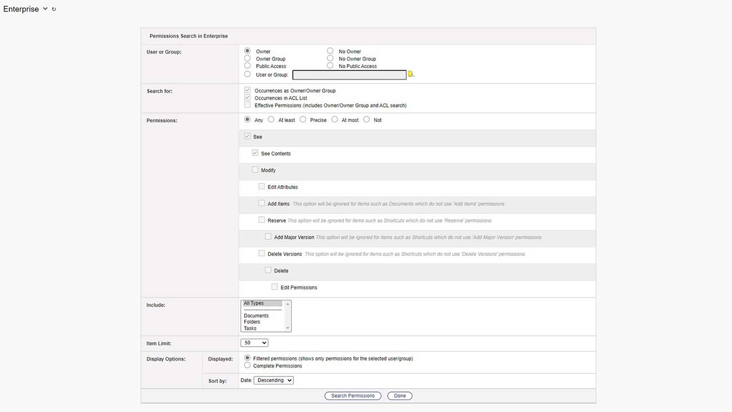This screenshot has height=412, width=732.
Task: Open the Enterprise dropdown chevron
Action: pyautogui.click(x=45, y=9)
